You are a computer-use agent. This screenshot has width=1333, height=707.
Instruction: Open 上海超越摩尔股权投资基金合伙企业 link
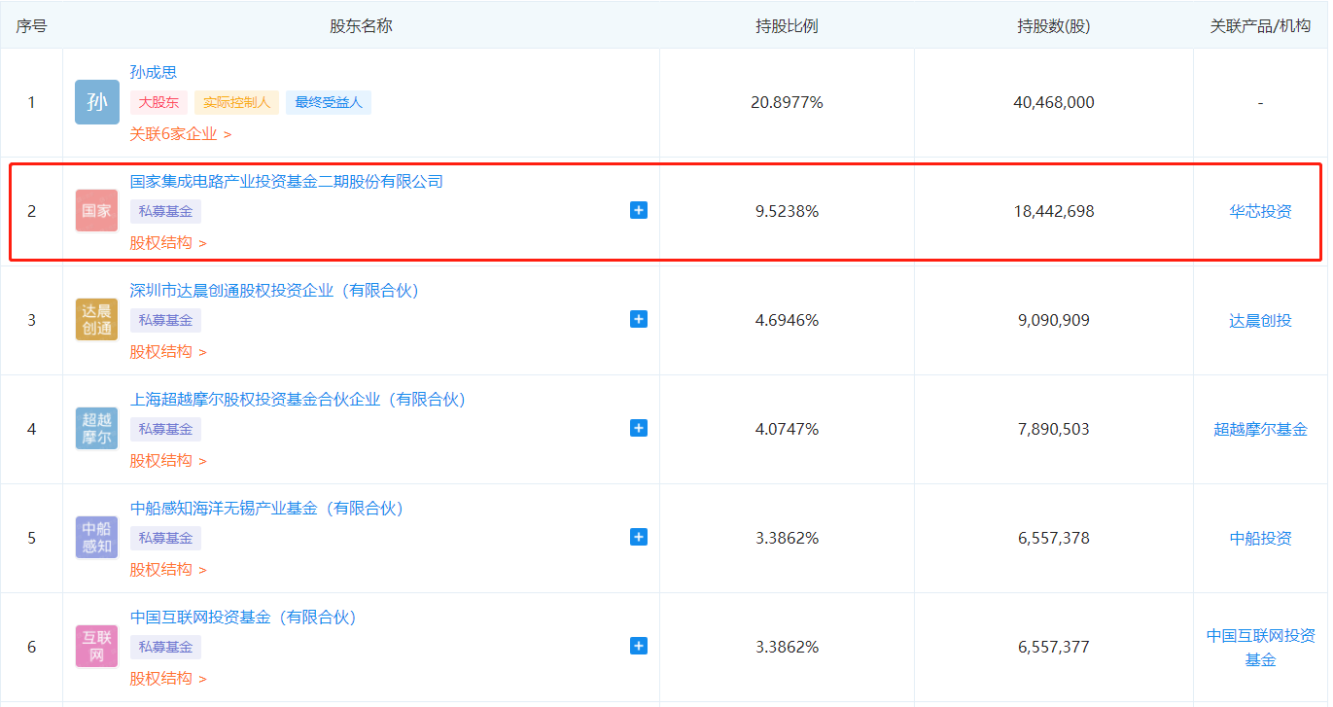[x=298, y=399]
